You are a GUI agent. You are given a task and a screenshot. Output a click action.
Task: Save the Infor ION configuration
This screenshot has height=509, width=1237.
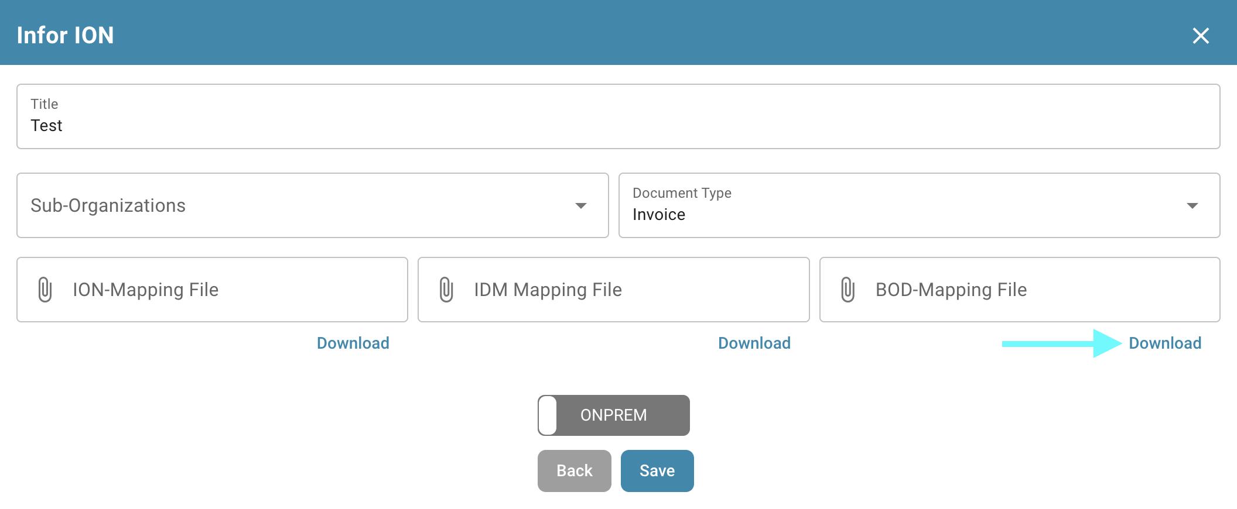click(657, 471)
